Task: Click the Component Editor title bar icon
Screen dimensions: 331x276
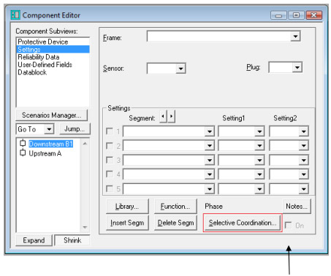Action: pos(15,15)
